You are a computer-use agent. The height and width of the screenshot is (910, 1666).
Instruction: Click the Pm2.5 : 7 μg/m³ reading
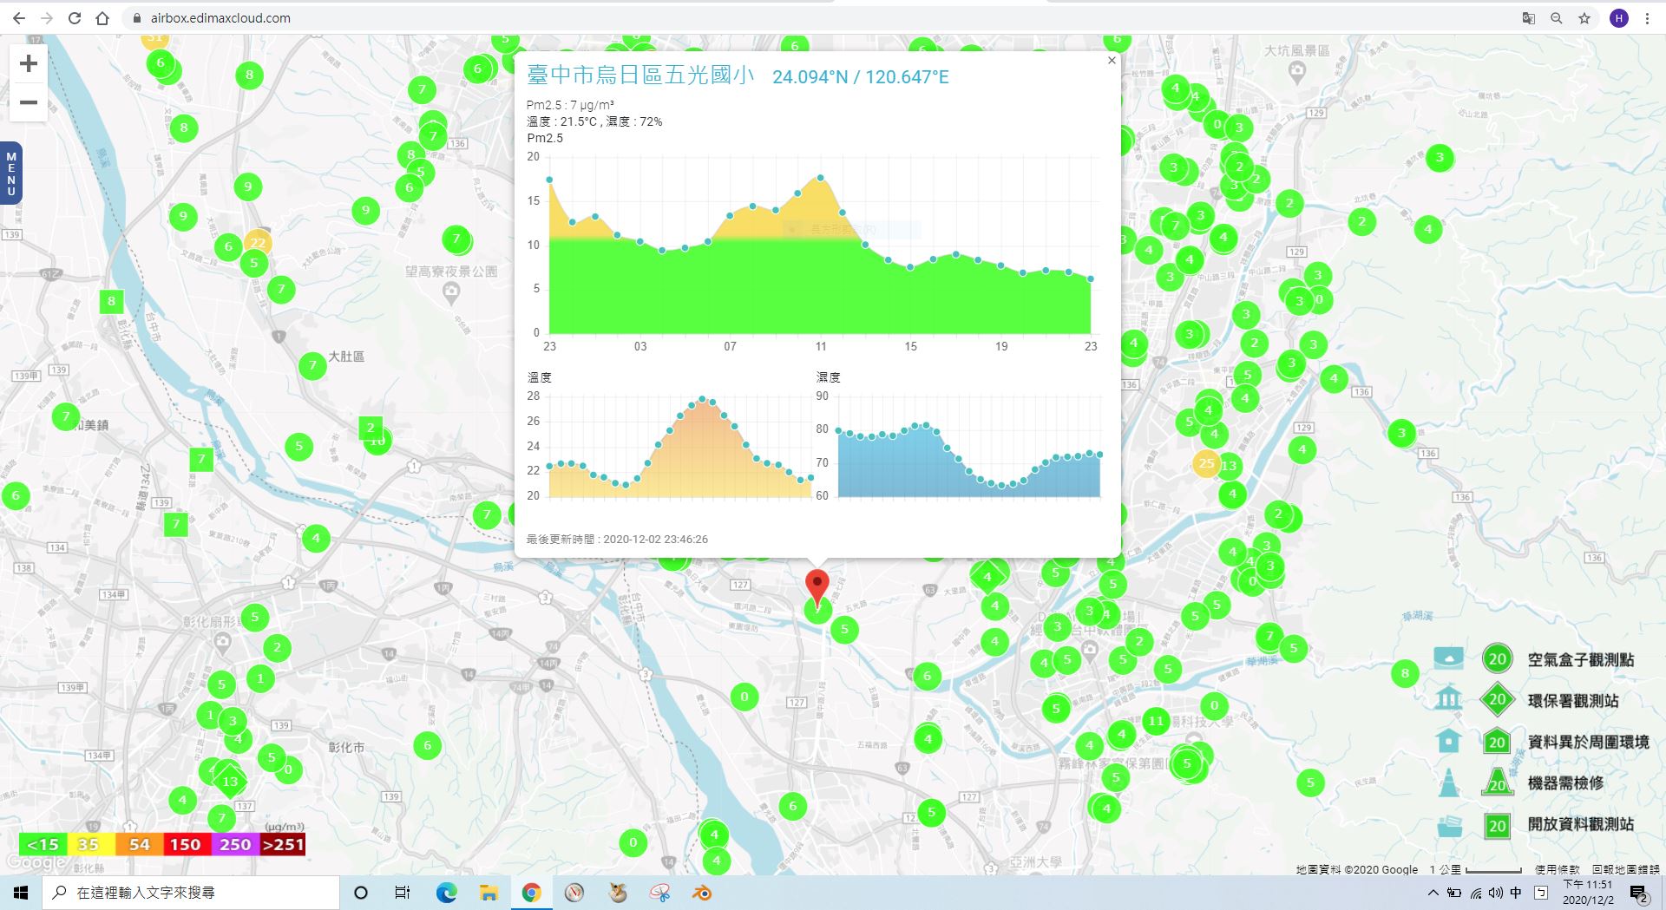(570, 105)
